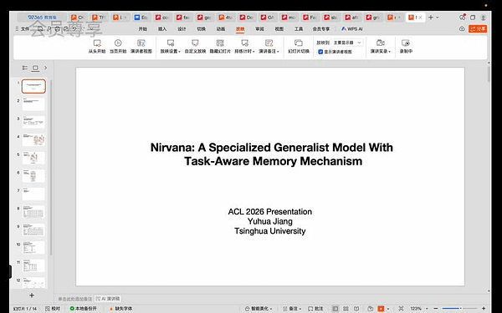Open the Tools (工具) ribbon tab

[x=299, y=29]
